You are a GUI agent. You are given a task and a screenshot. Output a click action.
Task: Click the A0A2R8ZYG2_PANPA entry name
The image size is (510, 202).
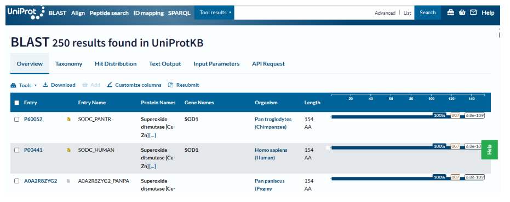(x=104, y=181)
